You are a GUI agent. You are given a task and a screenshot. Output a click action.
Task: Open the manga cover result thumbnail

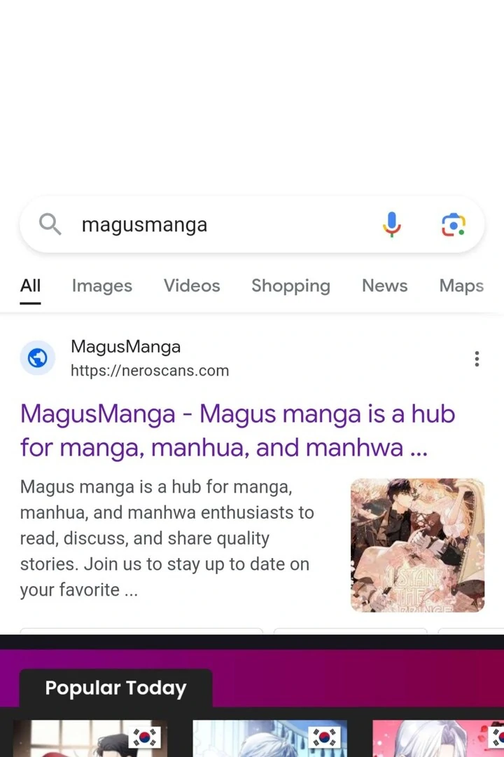coord(418,545)
